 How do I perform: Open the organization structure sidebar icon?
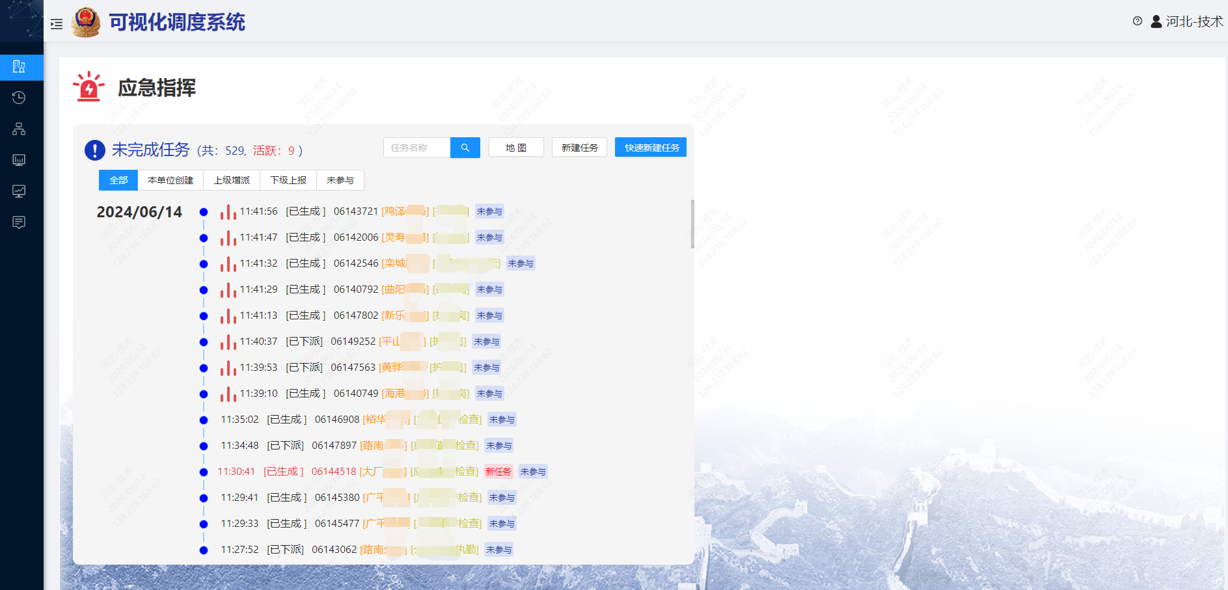pos(19,129)
